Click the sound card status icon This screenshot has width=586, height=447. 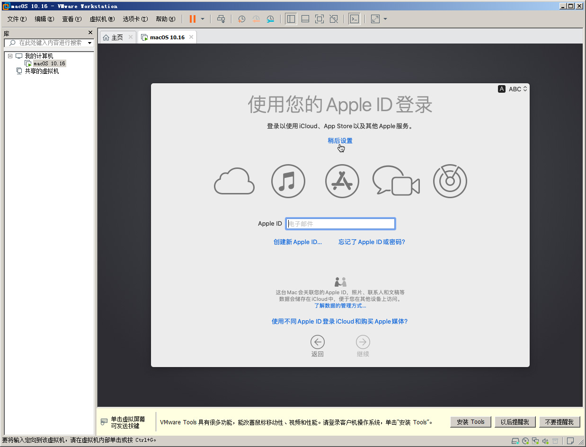(545, 441)
